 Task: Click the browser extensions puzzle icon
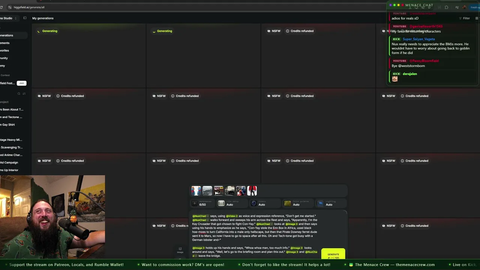click(446, 7)
